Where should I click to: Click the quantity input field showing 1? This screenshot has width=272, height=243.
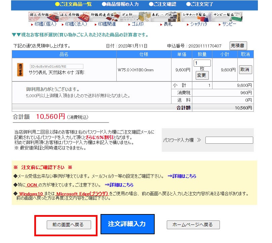click(x=202, y=63)
